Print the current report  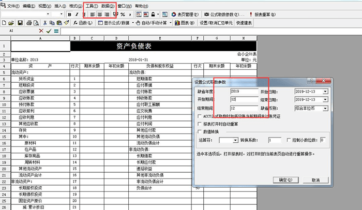tap(29, 23)
